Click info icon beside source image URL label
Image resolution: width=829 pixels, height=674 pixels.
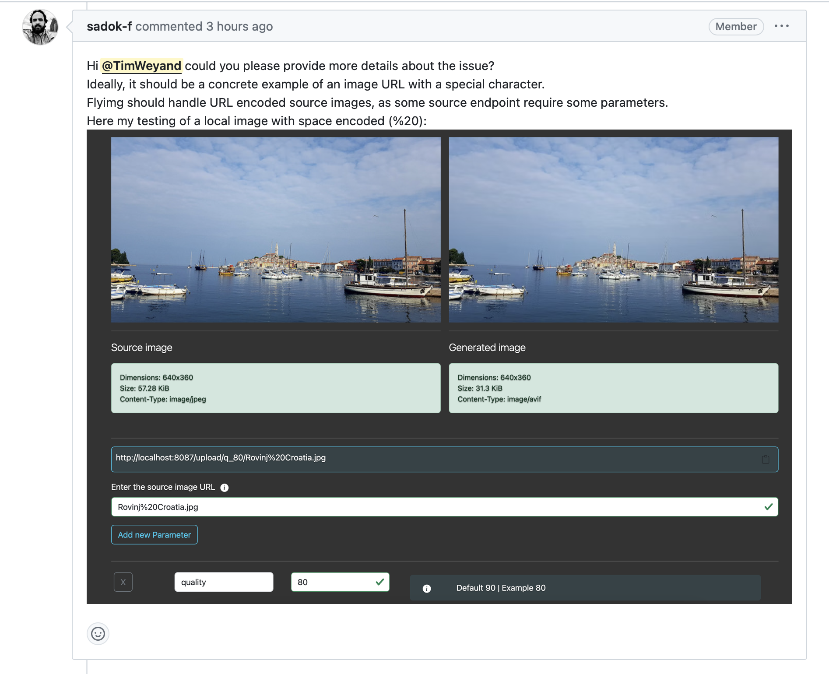(x=225, y=488)
